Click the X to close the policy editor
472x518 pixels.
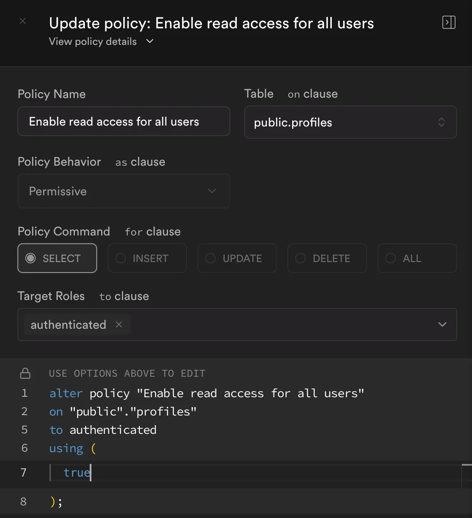tap(22, 20)
